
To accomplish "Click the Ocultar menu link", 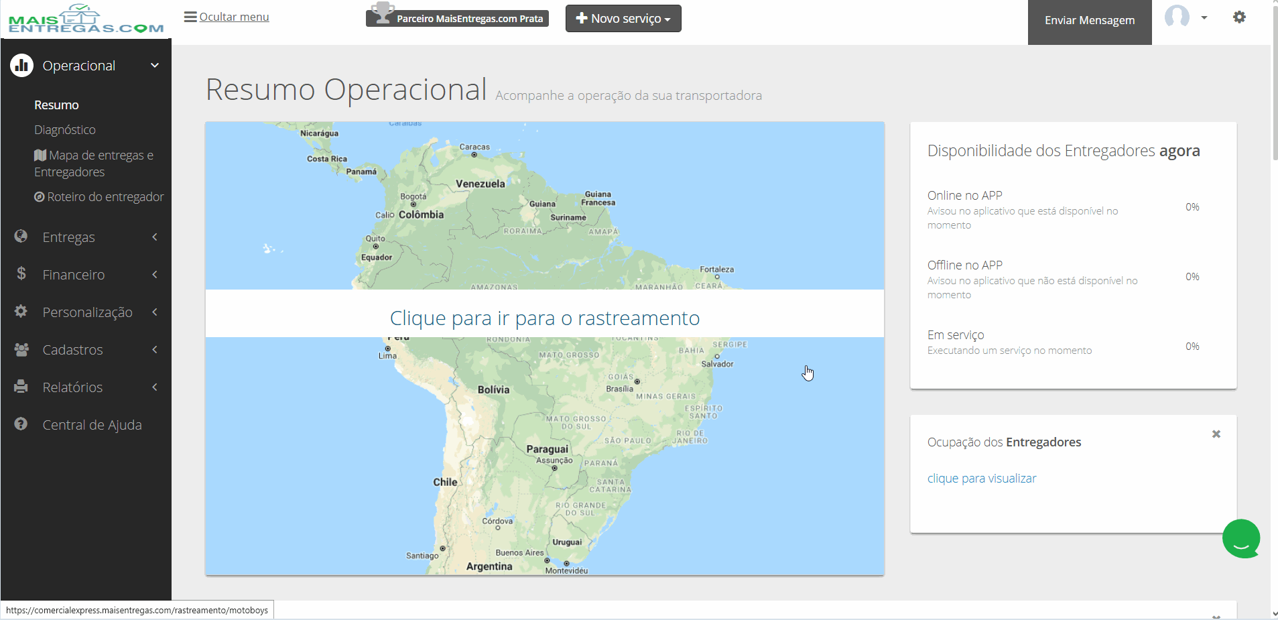I will click(x=234, y=17).
